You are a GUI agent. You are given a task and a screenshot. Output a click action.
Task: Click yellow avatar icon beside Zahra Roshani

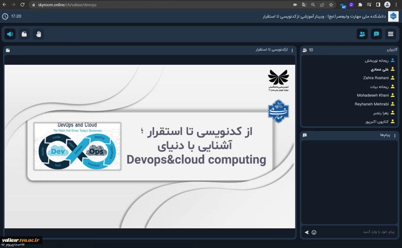coord(393,78)
